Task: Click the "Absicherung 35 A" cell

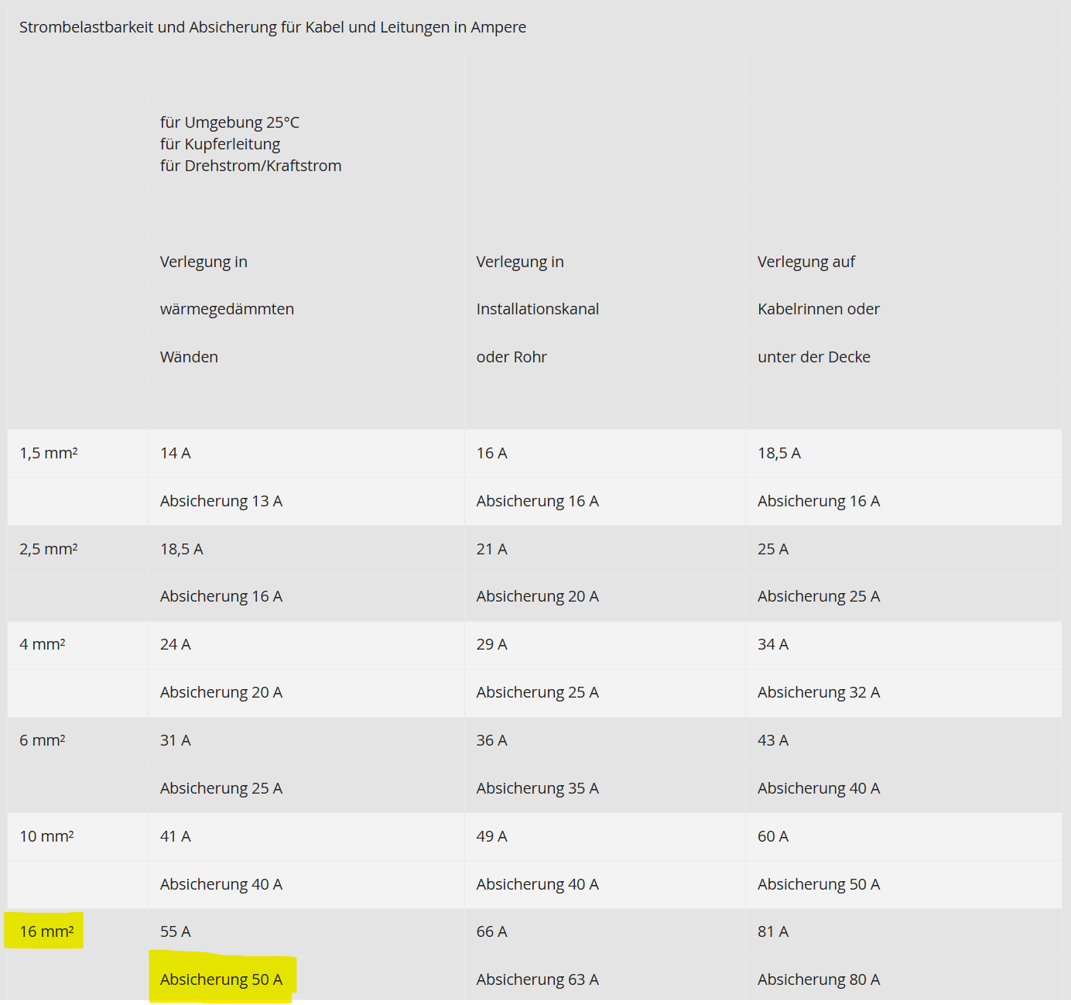Action: (x=537, y=788)
